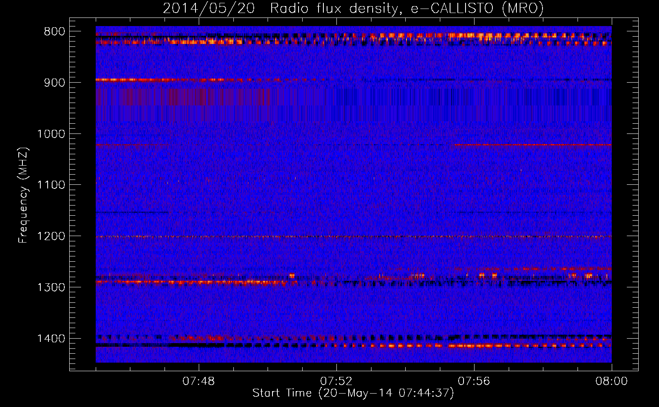Click the 1100 frequency tick label

[51, 185]
